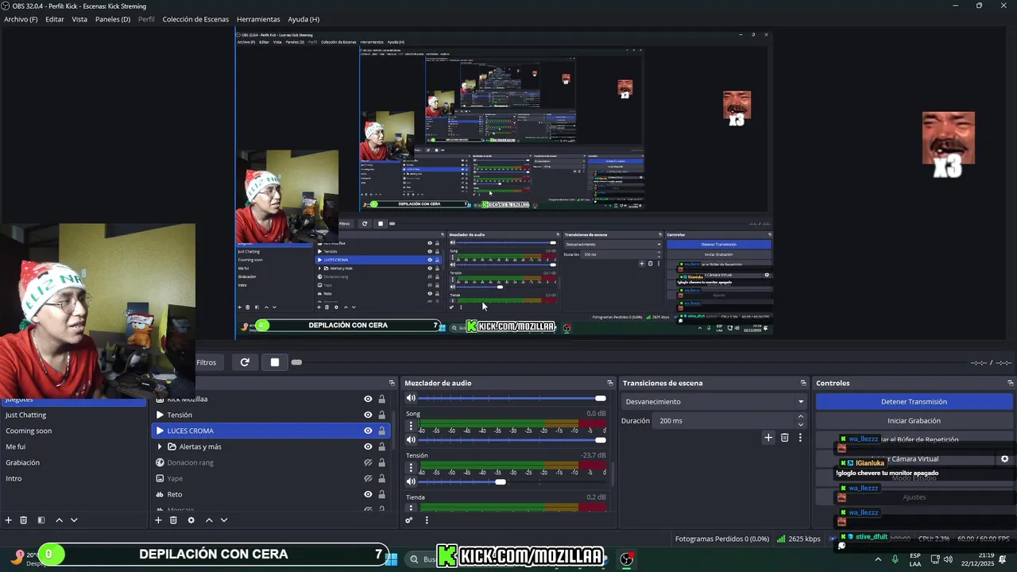The image size is (1017, 572).
Task: Increase transition duration with up arrow
Action: click(x=800, y=416)
